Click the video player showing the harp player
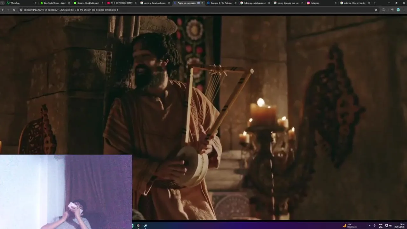 203,118
